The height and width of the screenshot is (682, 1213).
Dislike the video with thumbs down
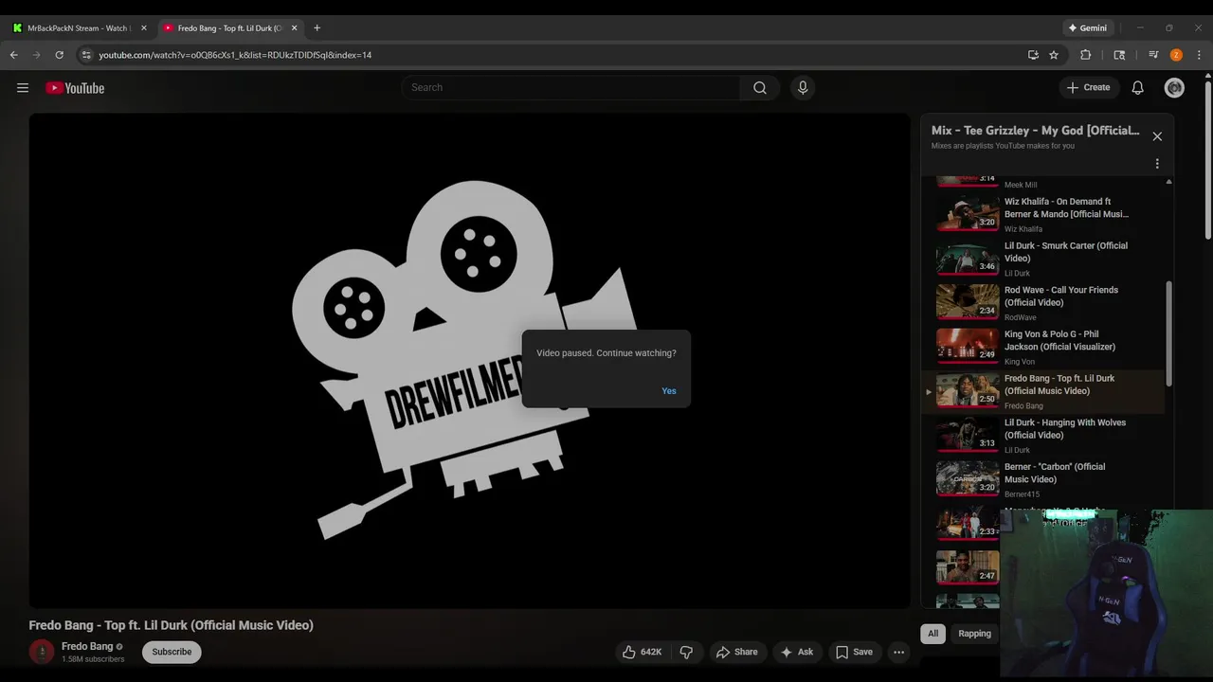[686, 652]
